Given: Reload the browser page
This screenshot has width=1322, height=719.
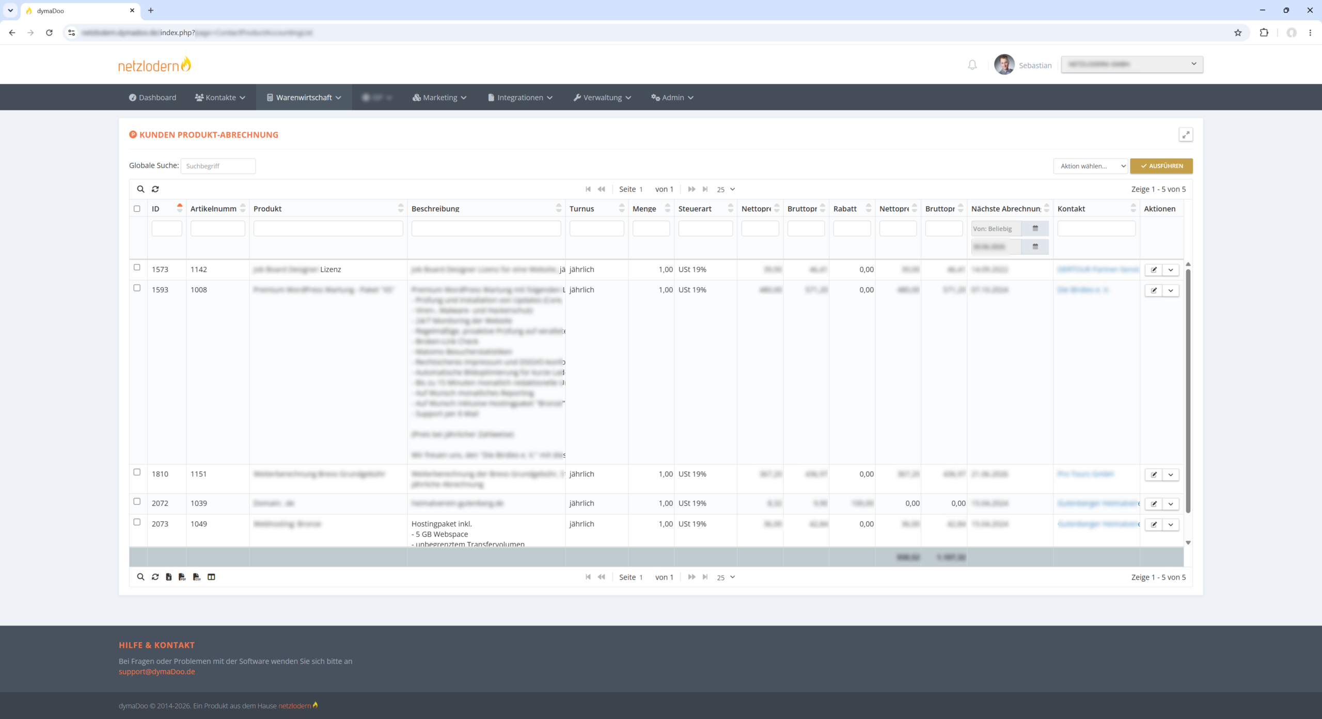Looking at the screenshot, I should point(49,33).
